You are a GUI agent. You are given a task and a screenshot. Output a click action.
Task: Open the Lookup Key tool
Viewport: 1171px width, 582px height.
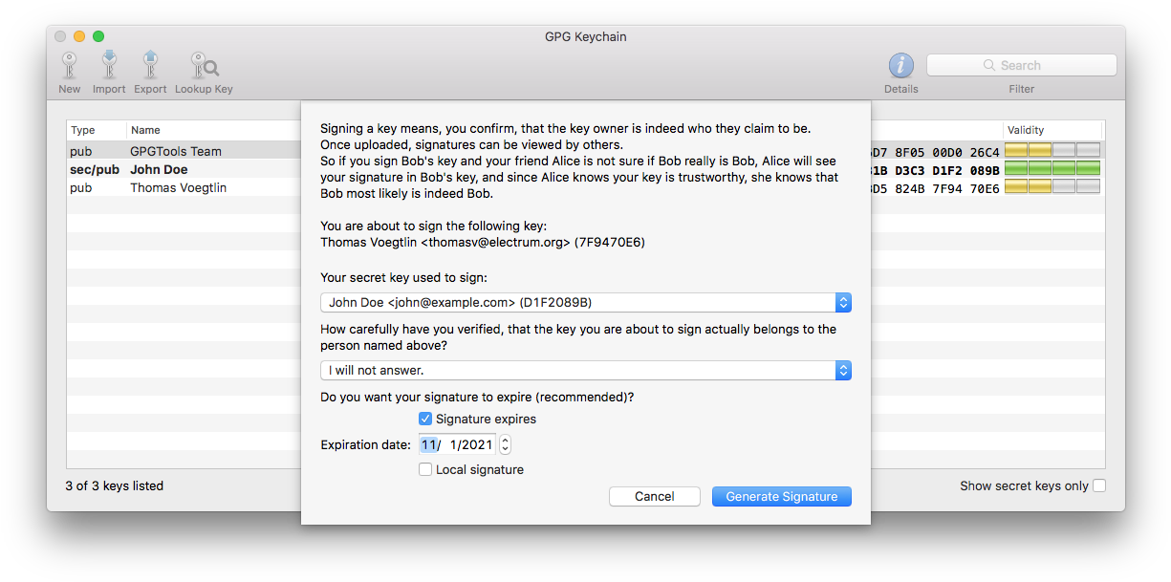coord(204,66)
